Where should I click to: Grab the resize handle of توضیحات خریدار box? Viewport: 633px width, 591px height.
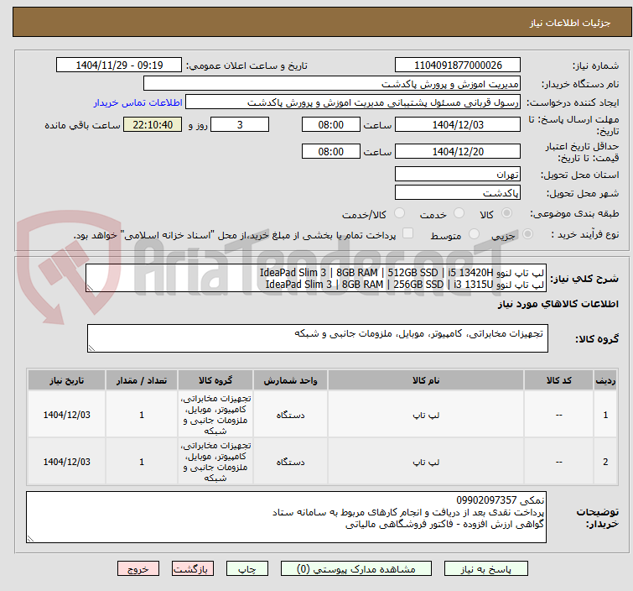[x=30, y=538]
